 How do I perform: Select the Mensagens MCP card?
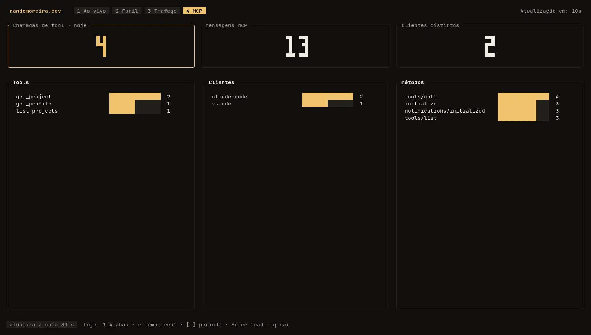[x=295, y=46]
